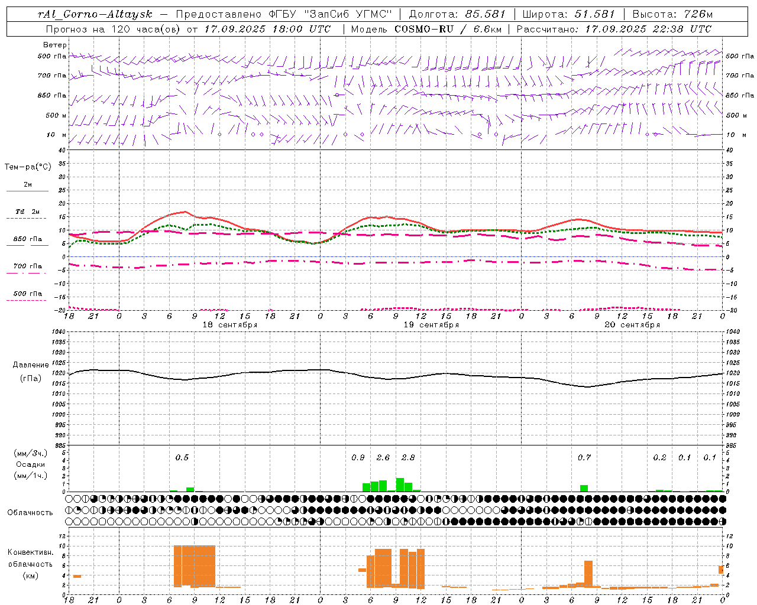This screenshot has height=605, width=757.
Task: Click the tall orange convective bar on 20 сентября
Action: [588, 574]
